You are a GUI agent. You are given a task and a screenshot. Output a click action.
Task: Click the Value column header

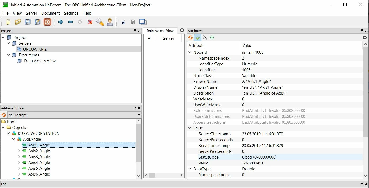point(302,46)
